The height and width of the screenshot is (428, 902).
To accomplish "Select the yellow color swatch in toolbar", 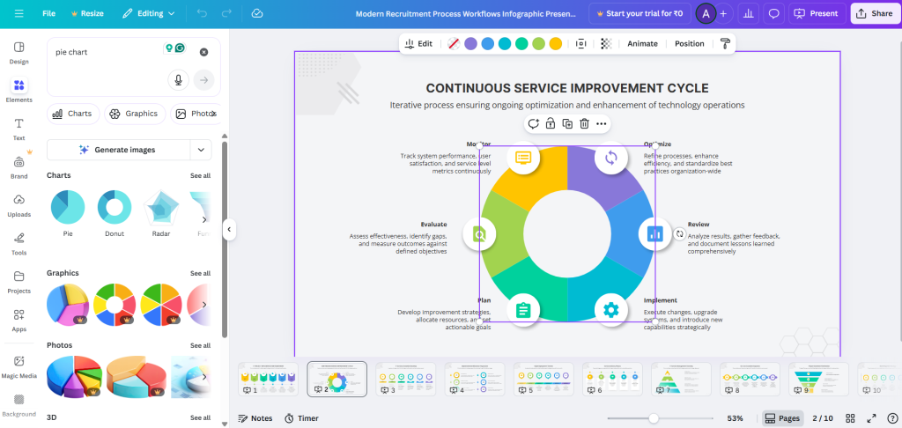I will tap(556, 43).
